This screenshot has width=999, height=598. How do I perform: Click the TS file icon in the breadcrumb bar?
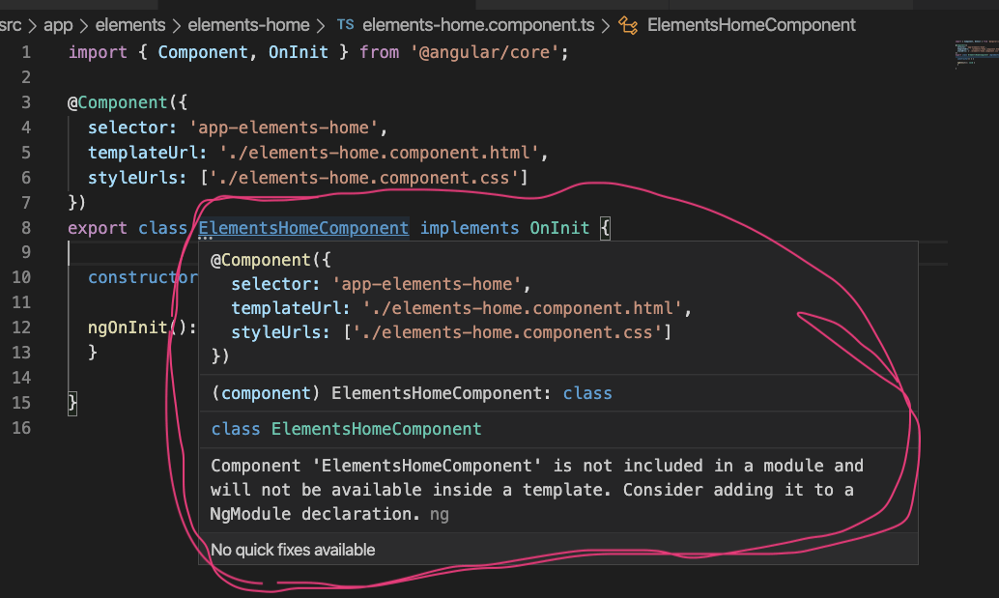[x=346, y=25]
